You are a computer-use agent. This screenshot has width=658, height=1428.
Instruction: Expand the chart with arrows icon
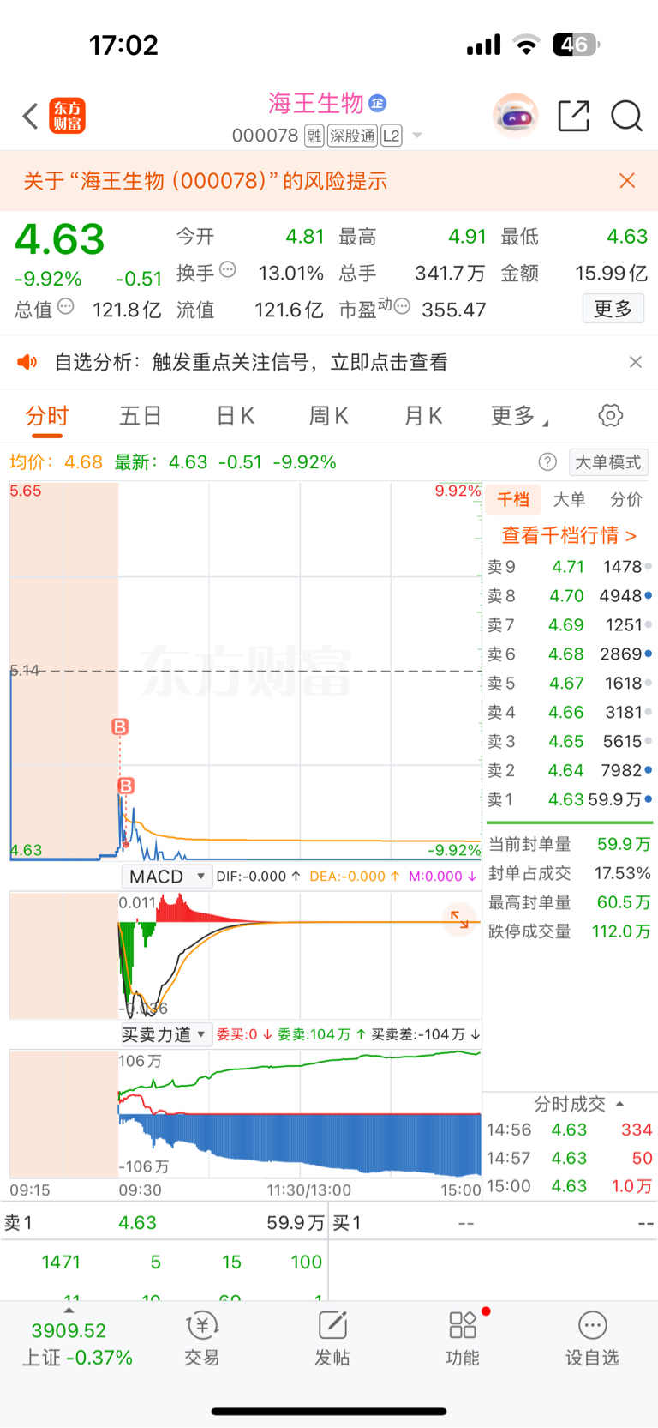[460, 919]
